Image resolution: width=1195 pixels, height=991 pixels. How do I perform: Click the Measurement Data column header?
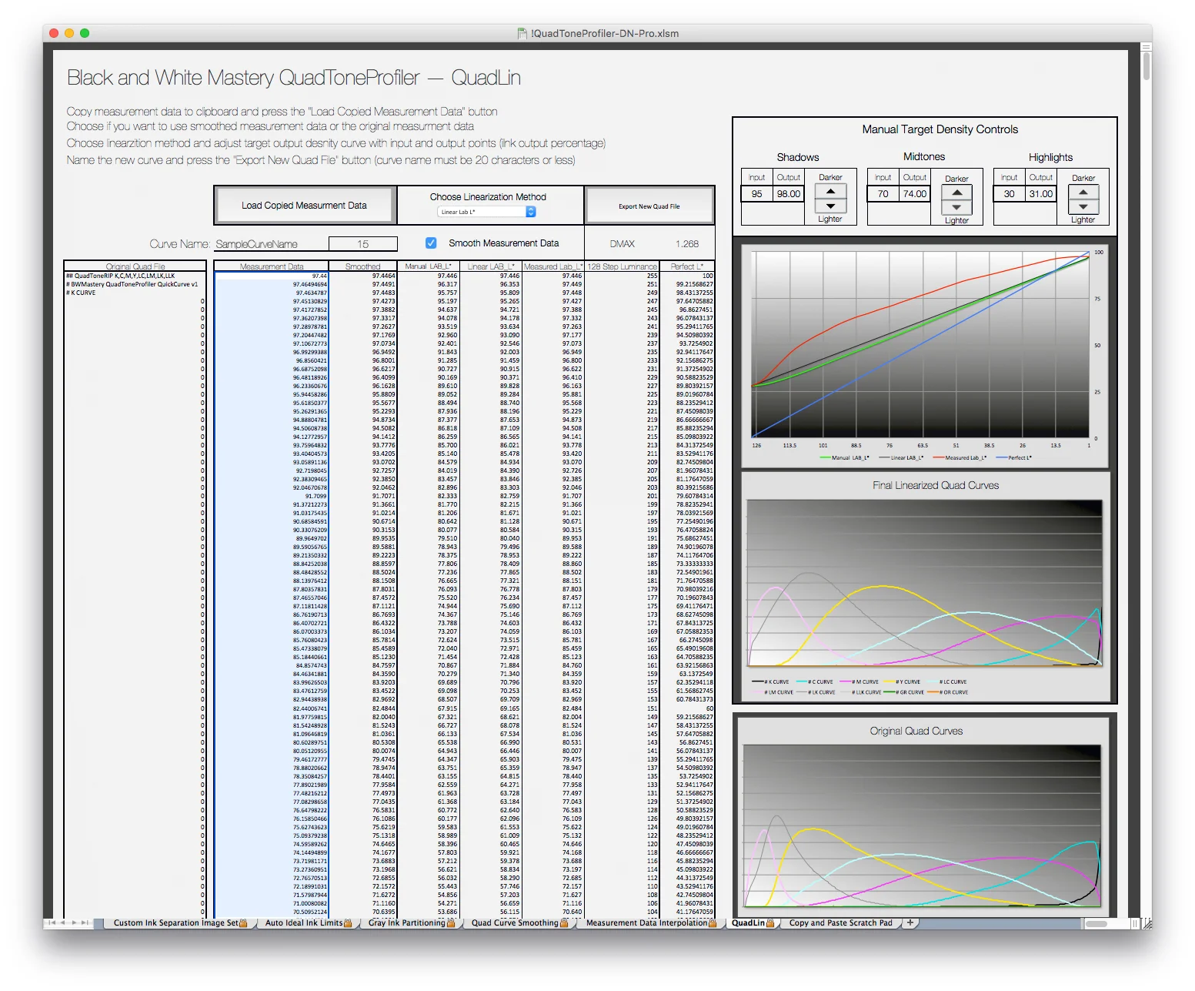pos(271,266)
